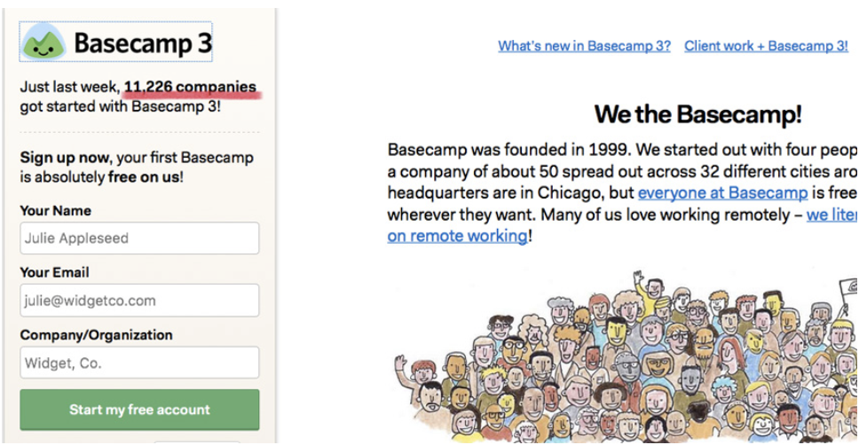The width and height of the screenshot is (859, 445).
Task: Click the "Your Email" field label
Action: (x=54, y=272)
